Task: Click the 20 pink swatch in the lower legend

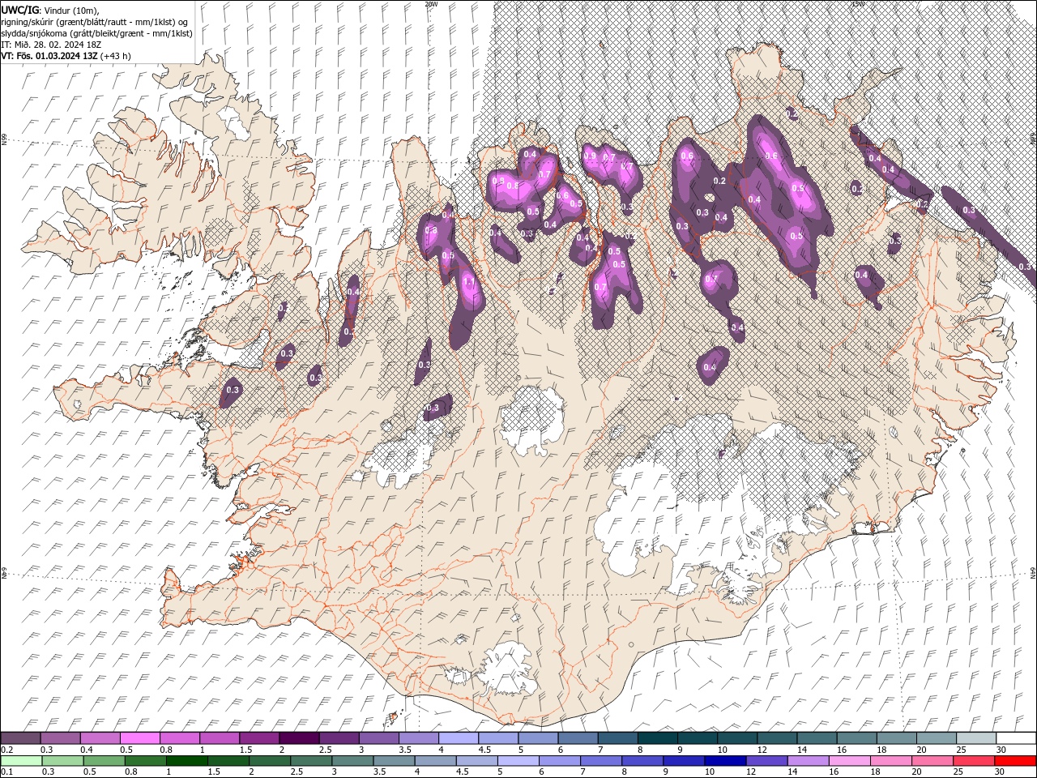Action: pos(932,761)
